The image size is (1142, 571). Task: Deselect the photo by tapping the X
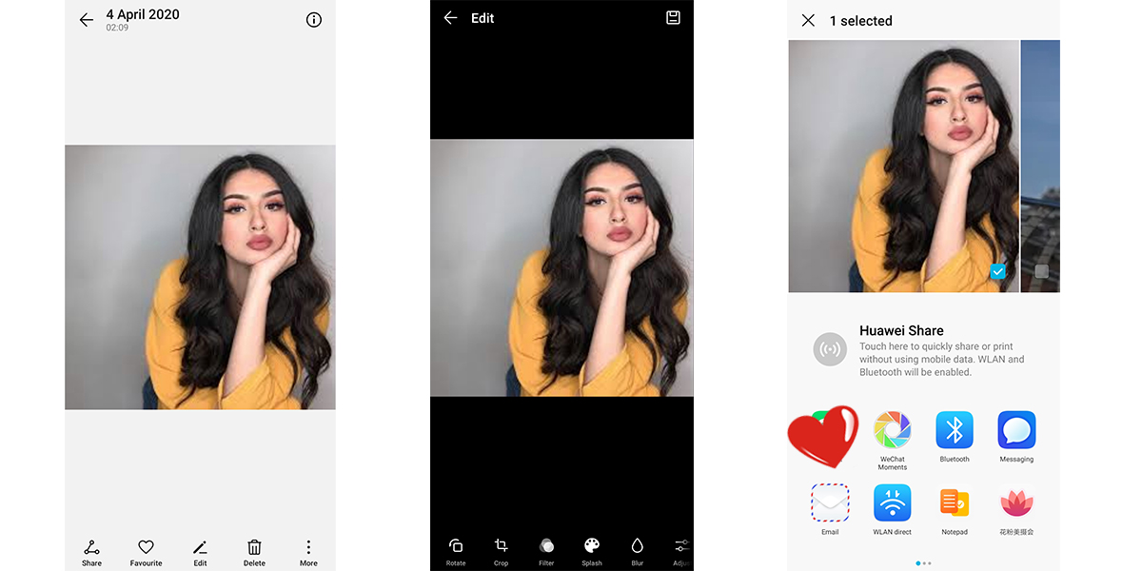(808, 20)
